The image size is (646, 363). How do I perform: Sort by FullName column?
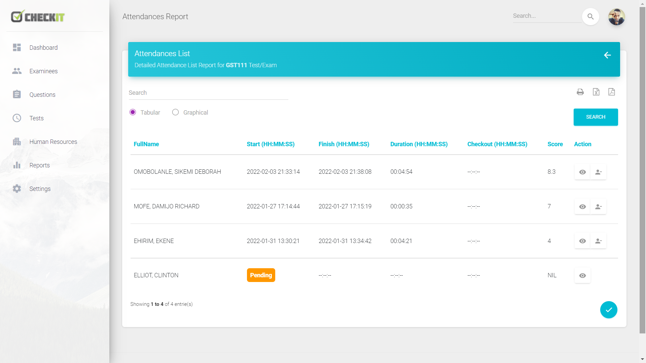[x=146, y=144]
